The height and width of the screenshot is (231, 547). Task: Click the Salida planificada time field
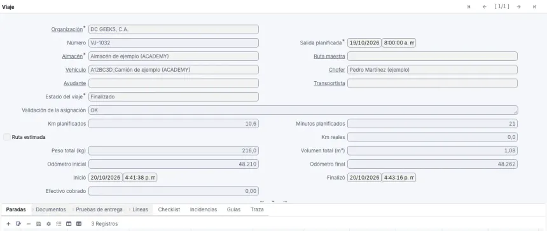(399, 43)
